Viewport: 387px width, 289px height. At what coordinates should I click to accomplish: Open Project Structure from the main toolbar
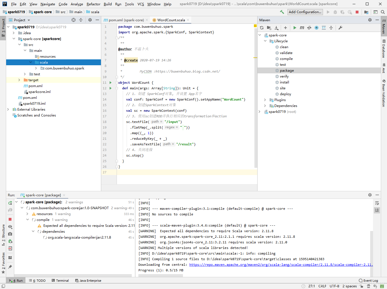pyautogui.click(x=366, y=12)
